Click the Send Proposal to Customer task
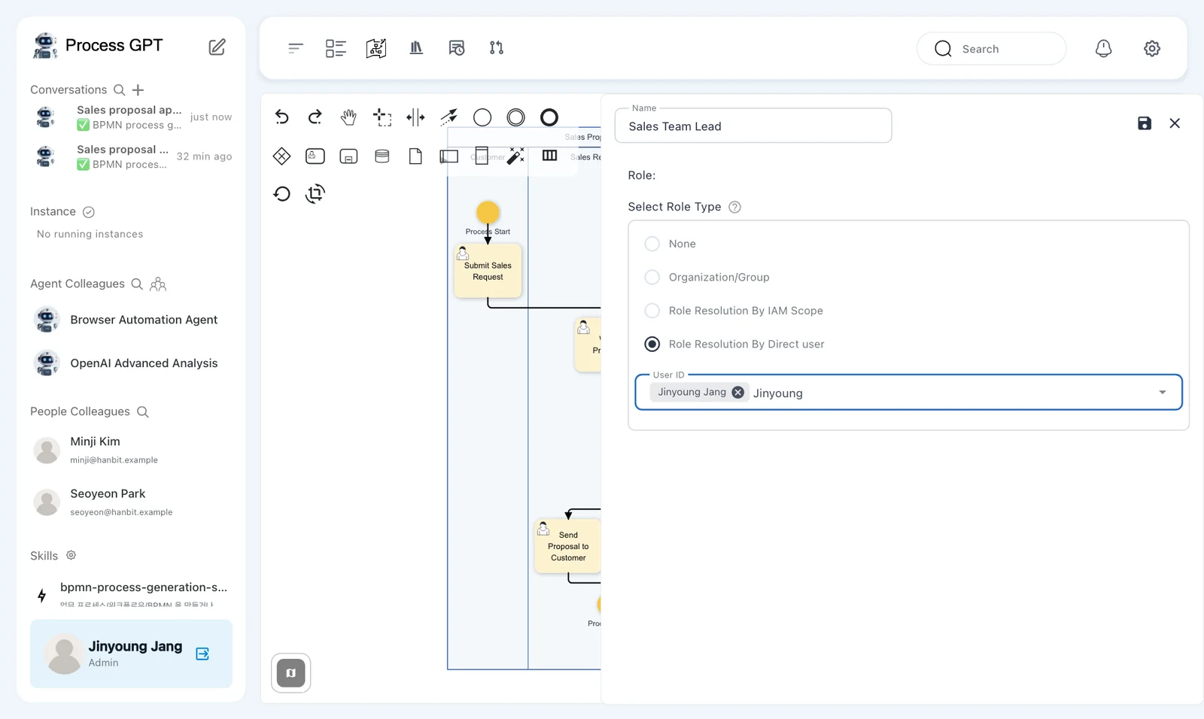This screenshot has width=1204, height=719. (568, 546)
